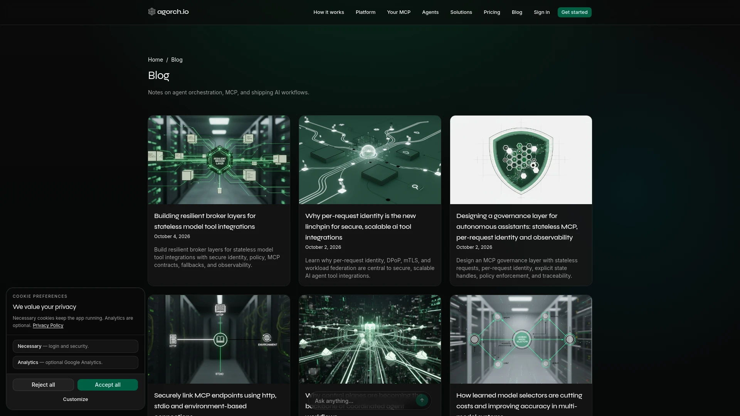Accept all cookies

tap(108, 385)
